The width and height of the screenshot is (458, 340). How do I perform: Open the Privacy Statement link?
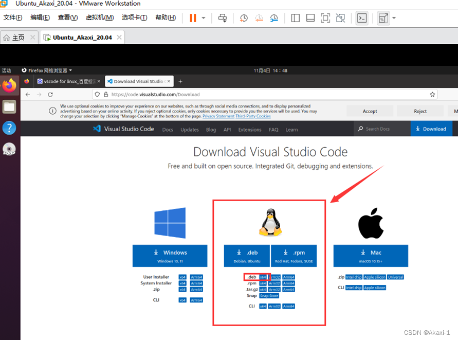218,116
